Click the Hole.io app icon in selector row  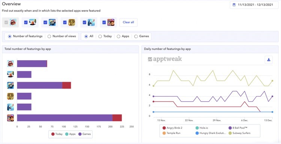tap(33, 22)
